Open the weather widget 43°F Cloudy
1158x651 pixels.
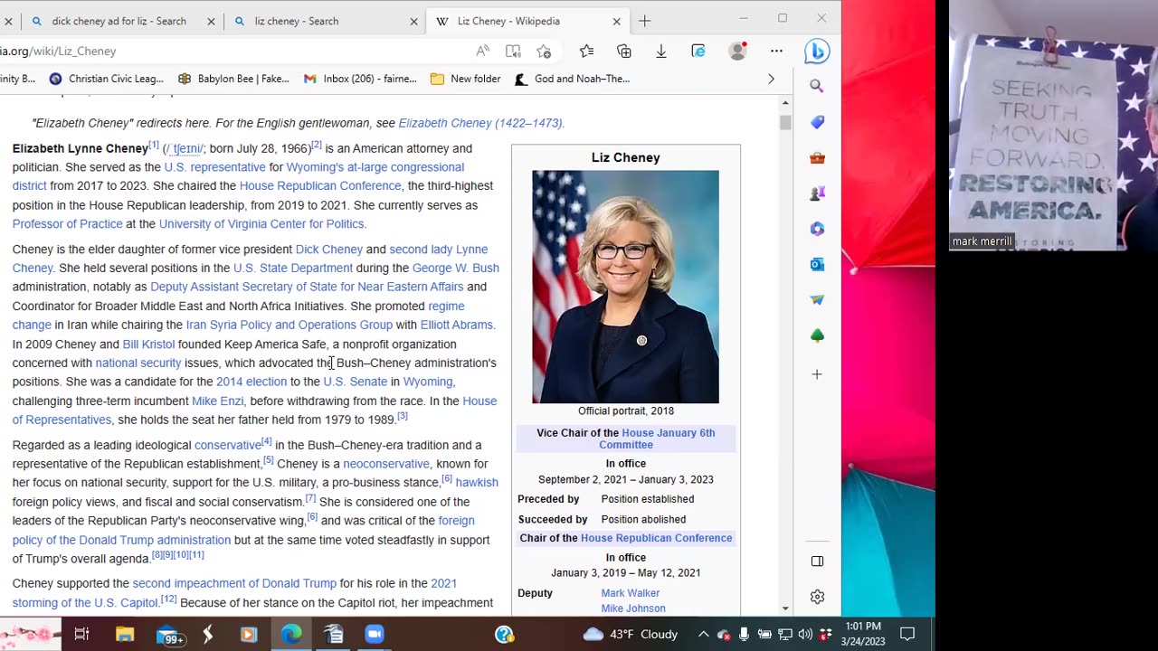point(631,634)
